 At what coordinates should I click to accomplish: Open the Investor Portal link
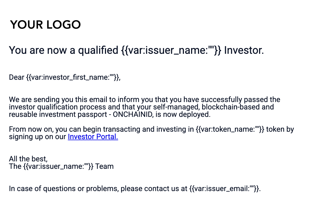pyautogui.click(x=93, y=137)
